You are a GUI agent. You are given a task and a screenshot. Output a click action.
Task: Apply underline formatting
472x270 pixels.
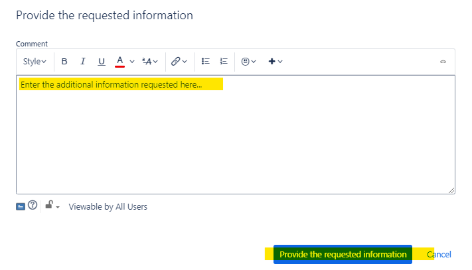[102, 62]
